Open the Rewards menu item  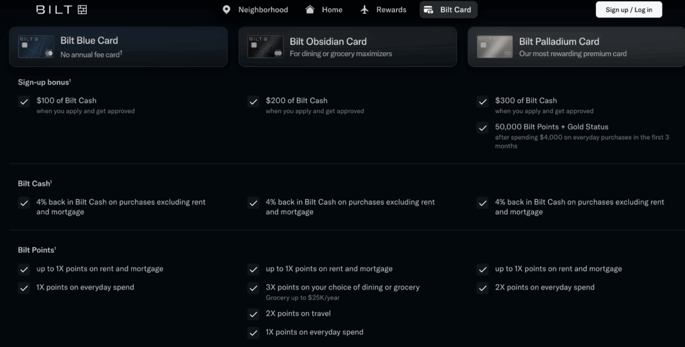point(391,9)
